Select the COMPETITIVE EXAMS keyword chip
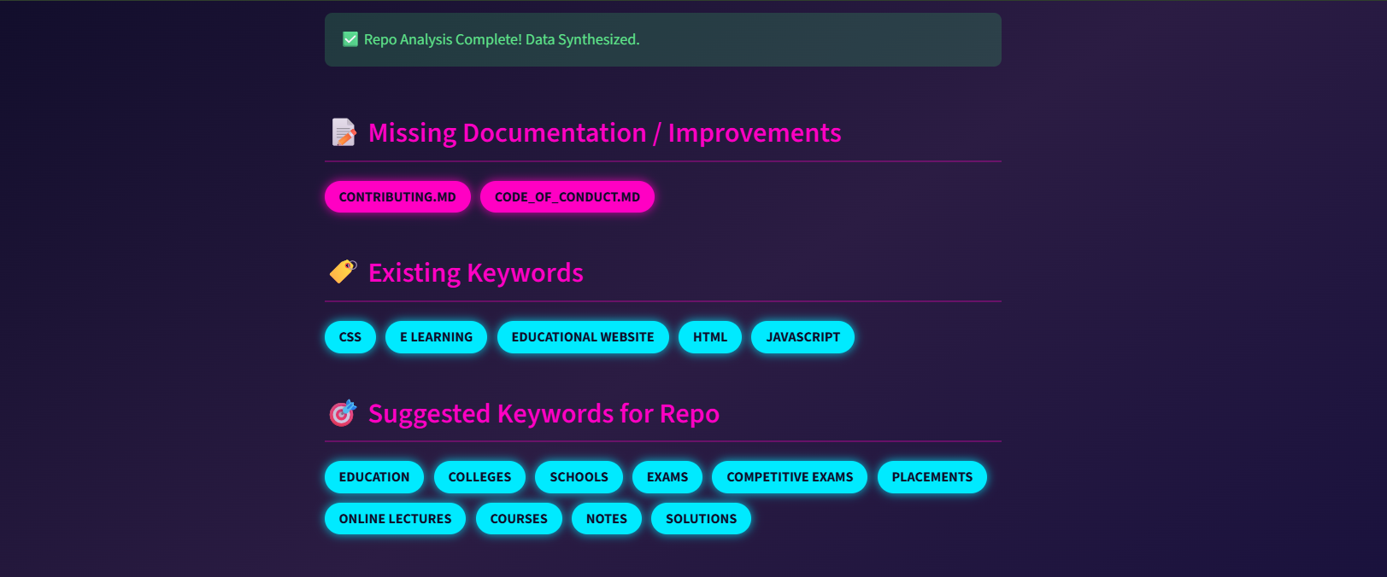Screen dimensions: 1387x577 coord(790,477)
